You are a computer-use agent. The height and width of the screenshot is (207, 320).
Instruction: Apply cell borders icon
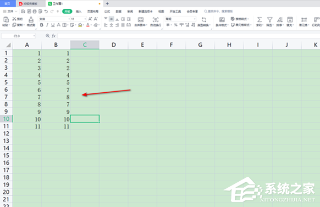tap(64, 25)
